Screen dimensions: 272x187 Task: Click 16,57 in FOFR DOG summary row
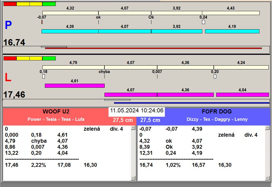pyautogui.click(x=199, y=165)
